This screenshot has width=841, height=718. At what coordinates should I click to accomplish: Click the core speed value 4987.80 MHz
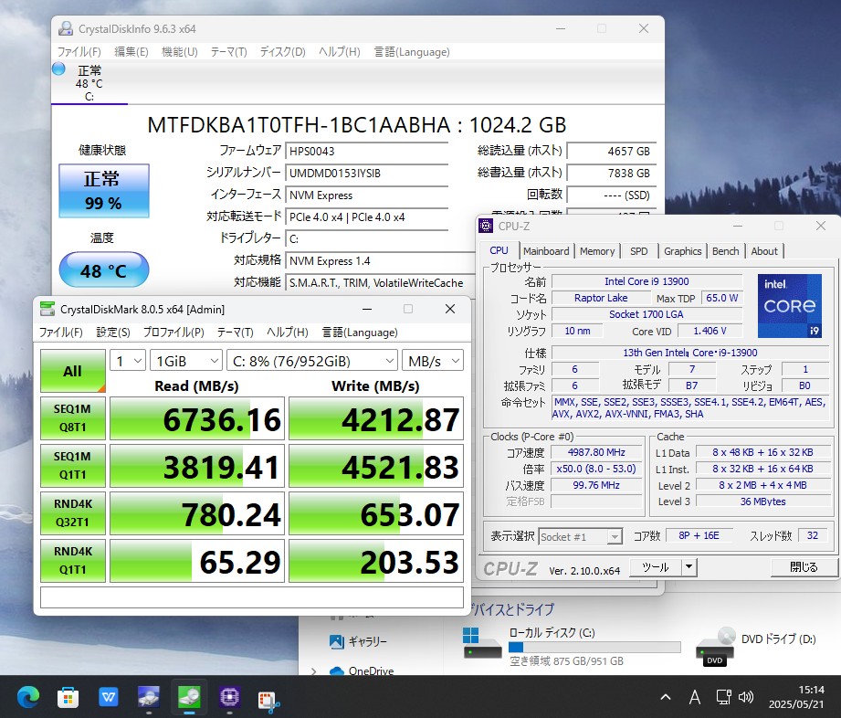(x=596, y=452)
